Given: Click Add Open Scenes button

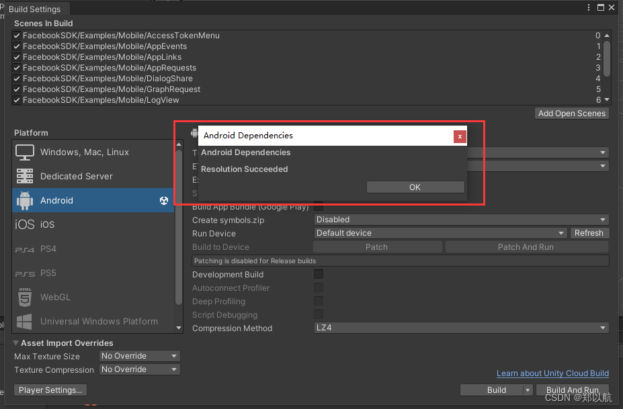Looking at the screenshot, I should tap(572, 113).
